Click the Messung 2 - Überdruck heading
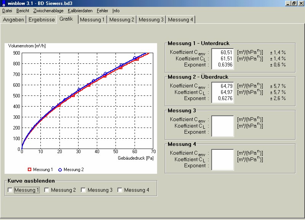 tap(198, 77)
